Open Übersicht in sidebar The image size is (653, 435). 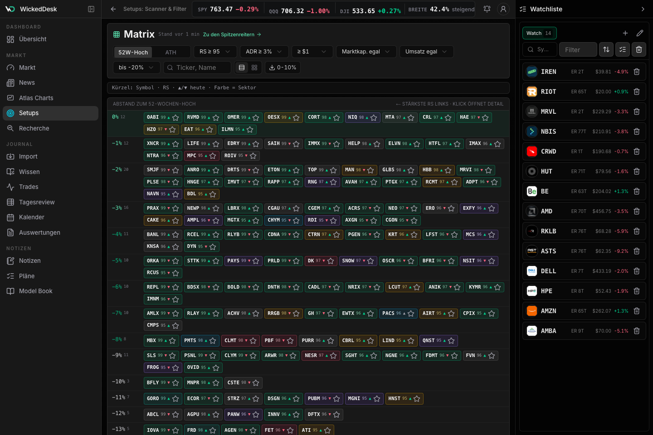point(50,39)
